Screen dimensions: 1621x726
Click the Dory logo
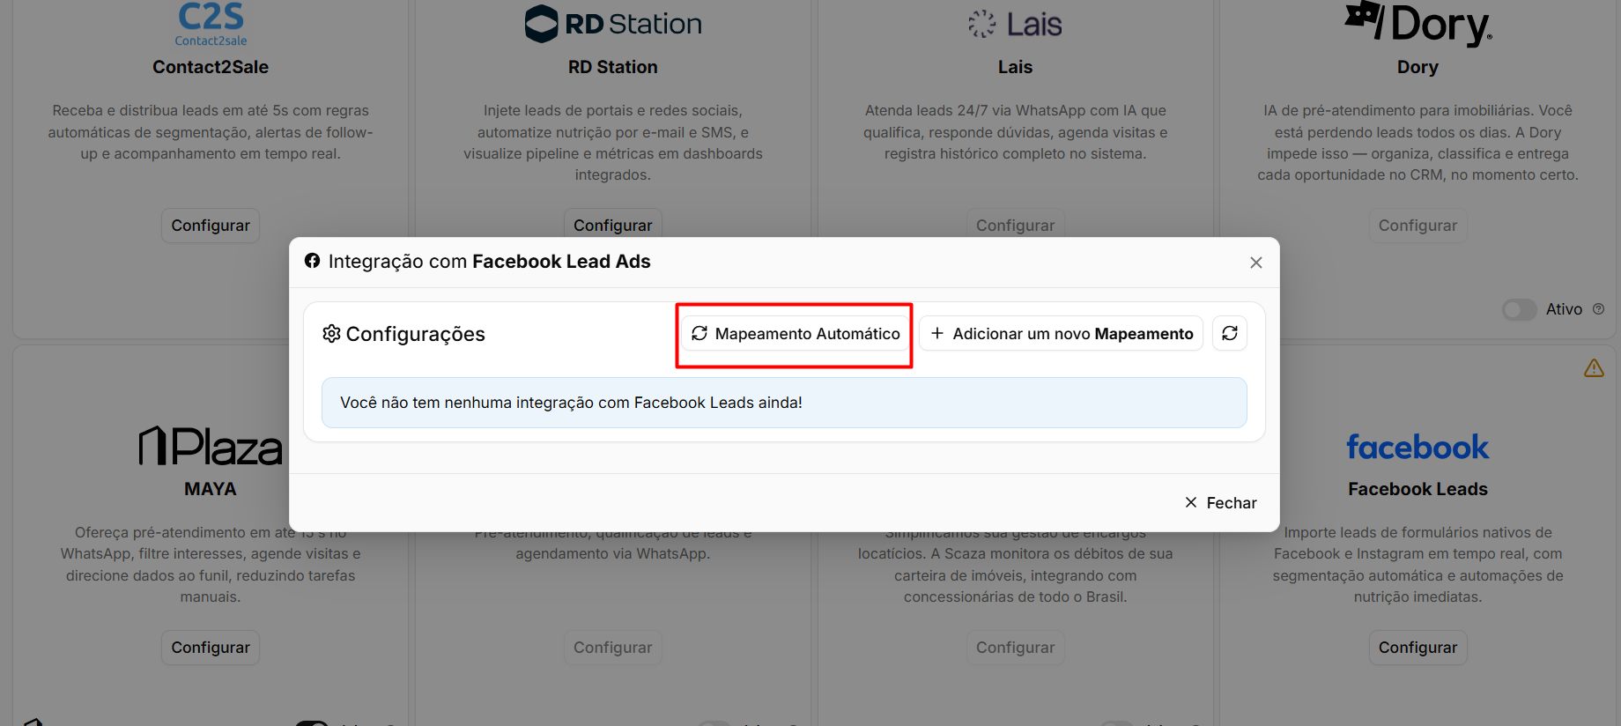[x=1417, y=24]
